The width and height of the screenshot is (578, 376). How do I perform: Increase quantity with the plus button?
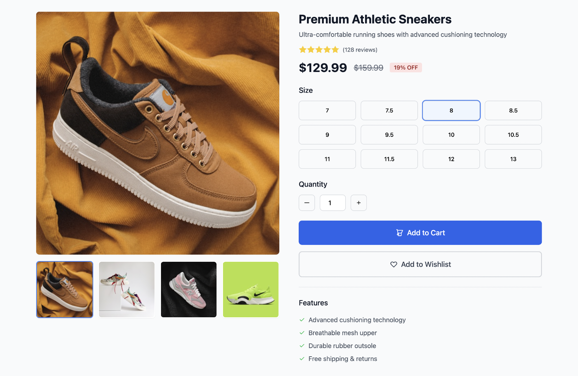(359, 203)
